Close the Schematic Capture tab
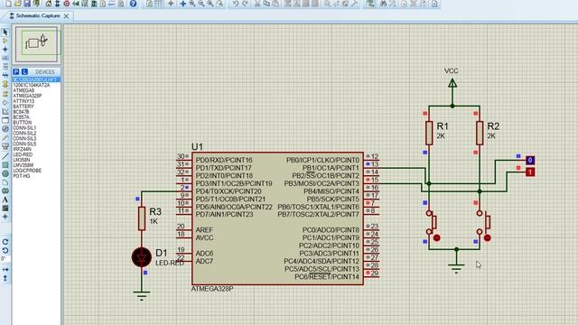The image size is (578, 325). (x=66, y=16)
